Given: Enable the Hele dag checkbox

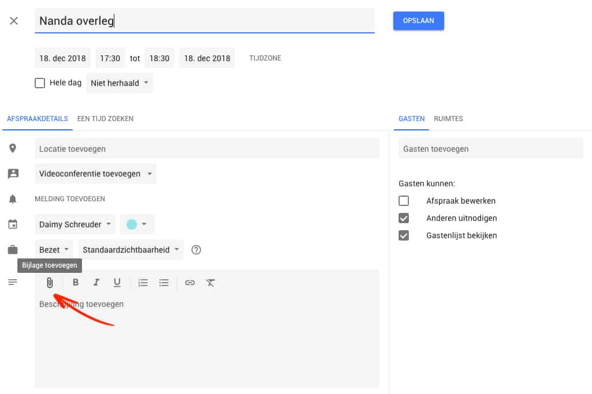Looking at the screenshot, I should pos(39,82).
